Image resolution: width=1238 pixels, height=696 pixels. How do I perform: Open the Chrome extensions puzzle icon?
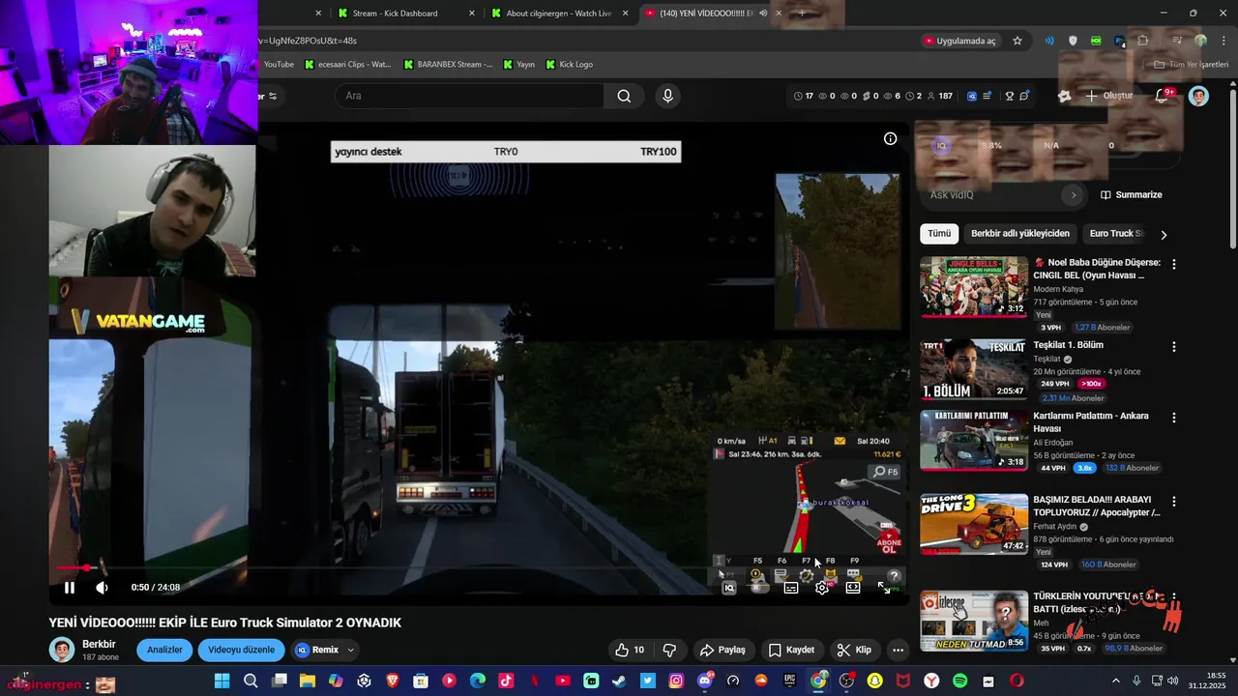tap(1142, 41)
